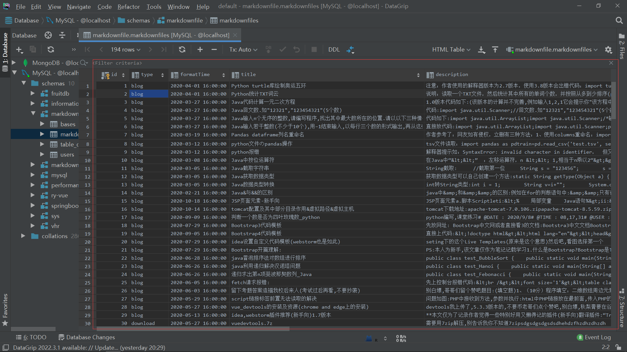
Task: Select the markdownfile.markdownfiles editor tab
Action: pos(161,35)
